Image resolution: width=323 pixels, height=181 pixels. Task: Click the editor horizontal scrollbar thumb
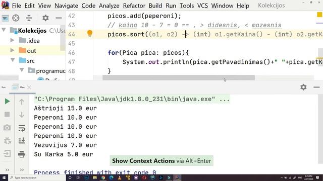coord(179,78)
